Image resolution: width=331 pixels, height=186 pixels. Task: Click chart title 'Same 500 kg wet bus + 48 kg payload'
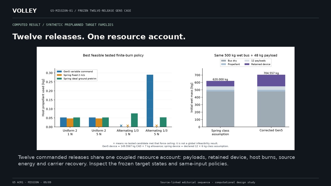tap(246, 55)
